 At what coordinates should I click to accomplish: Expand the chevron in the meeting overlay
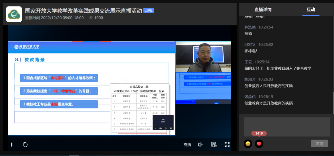click(155, 128)
